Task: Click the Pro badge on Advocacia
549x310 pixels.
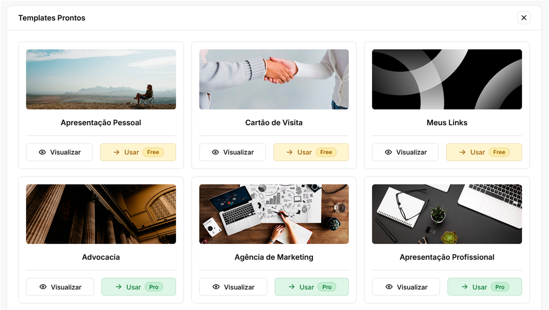Action: pyautogui.click(x=154, y=287)
